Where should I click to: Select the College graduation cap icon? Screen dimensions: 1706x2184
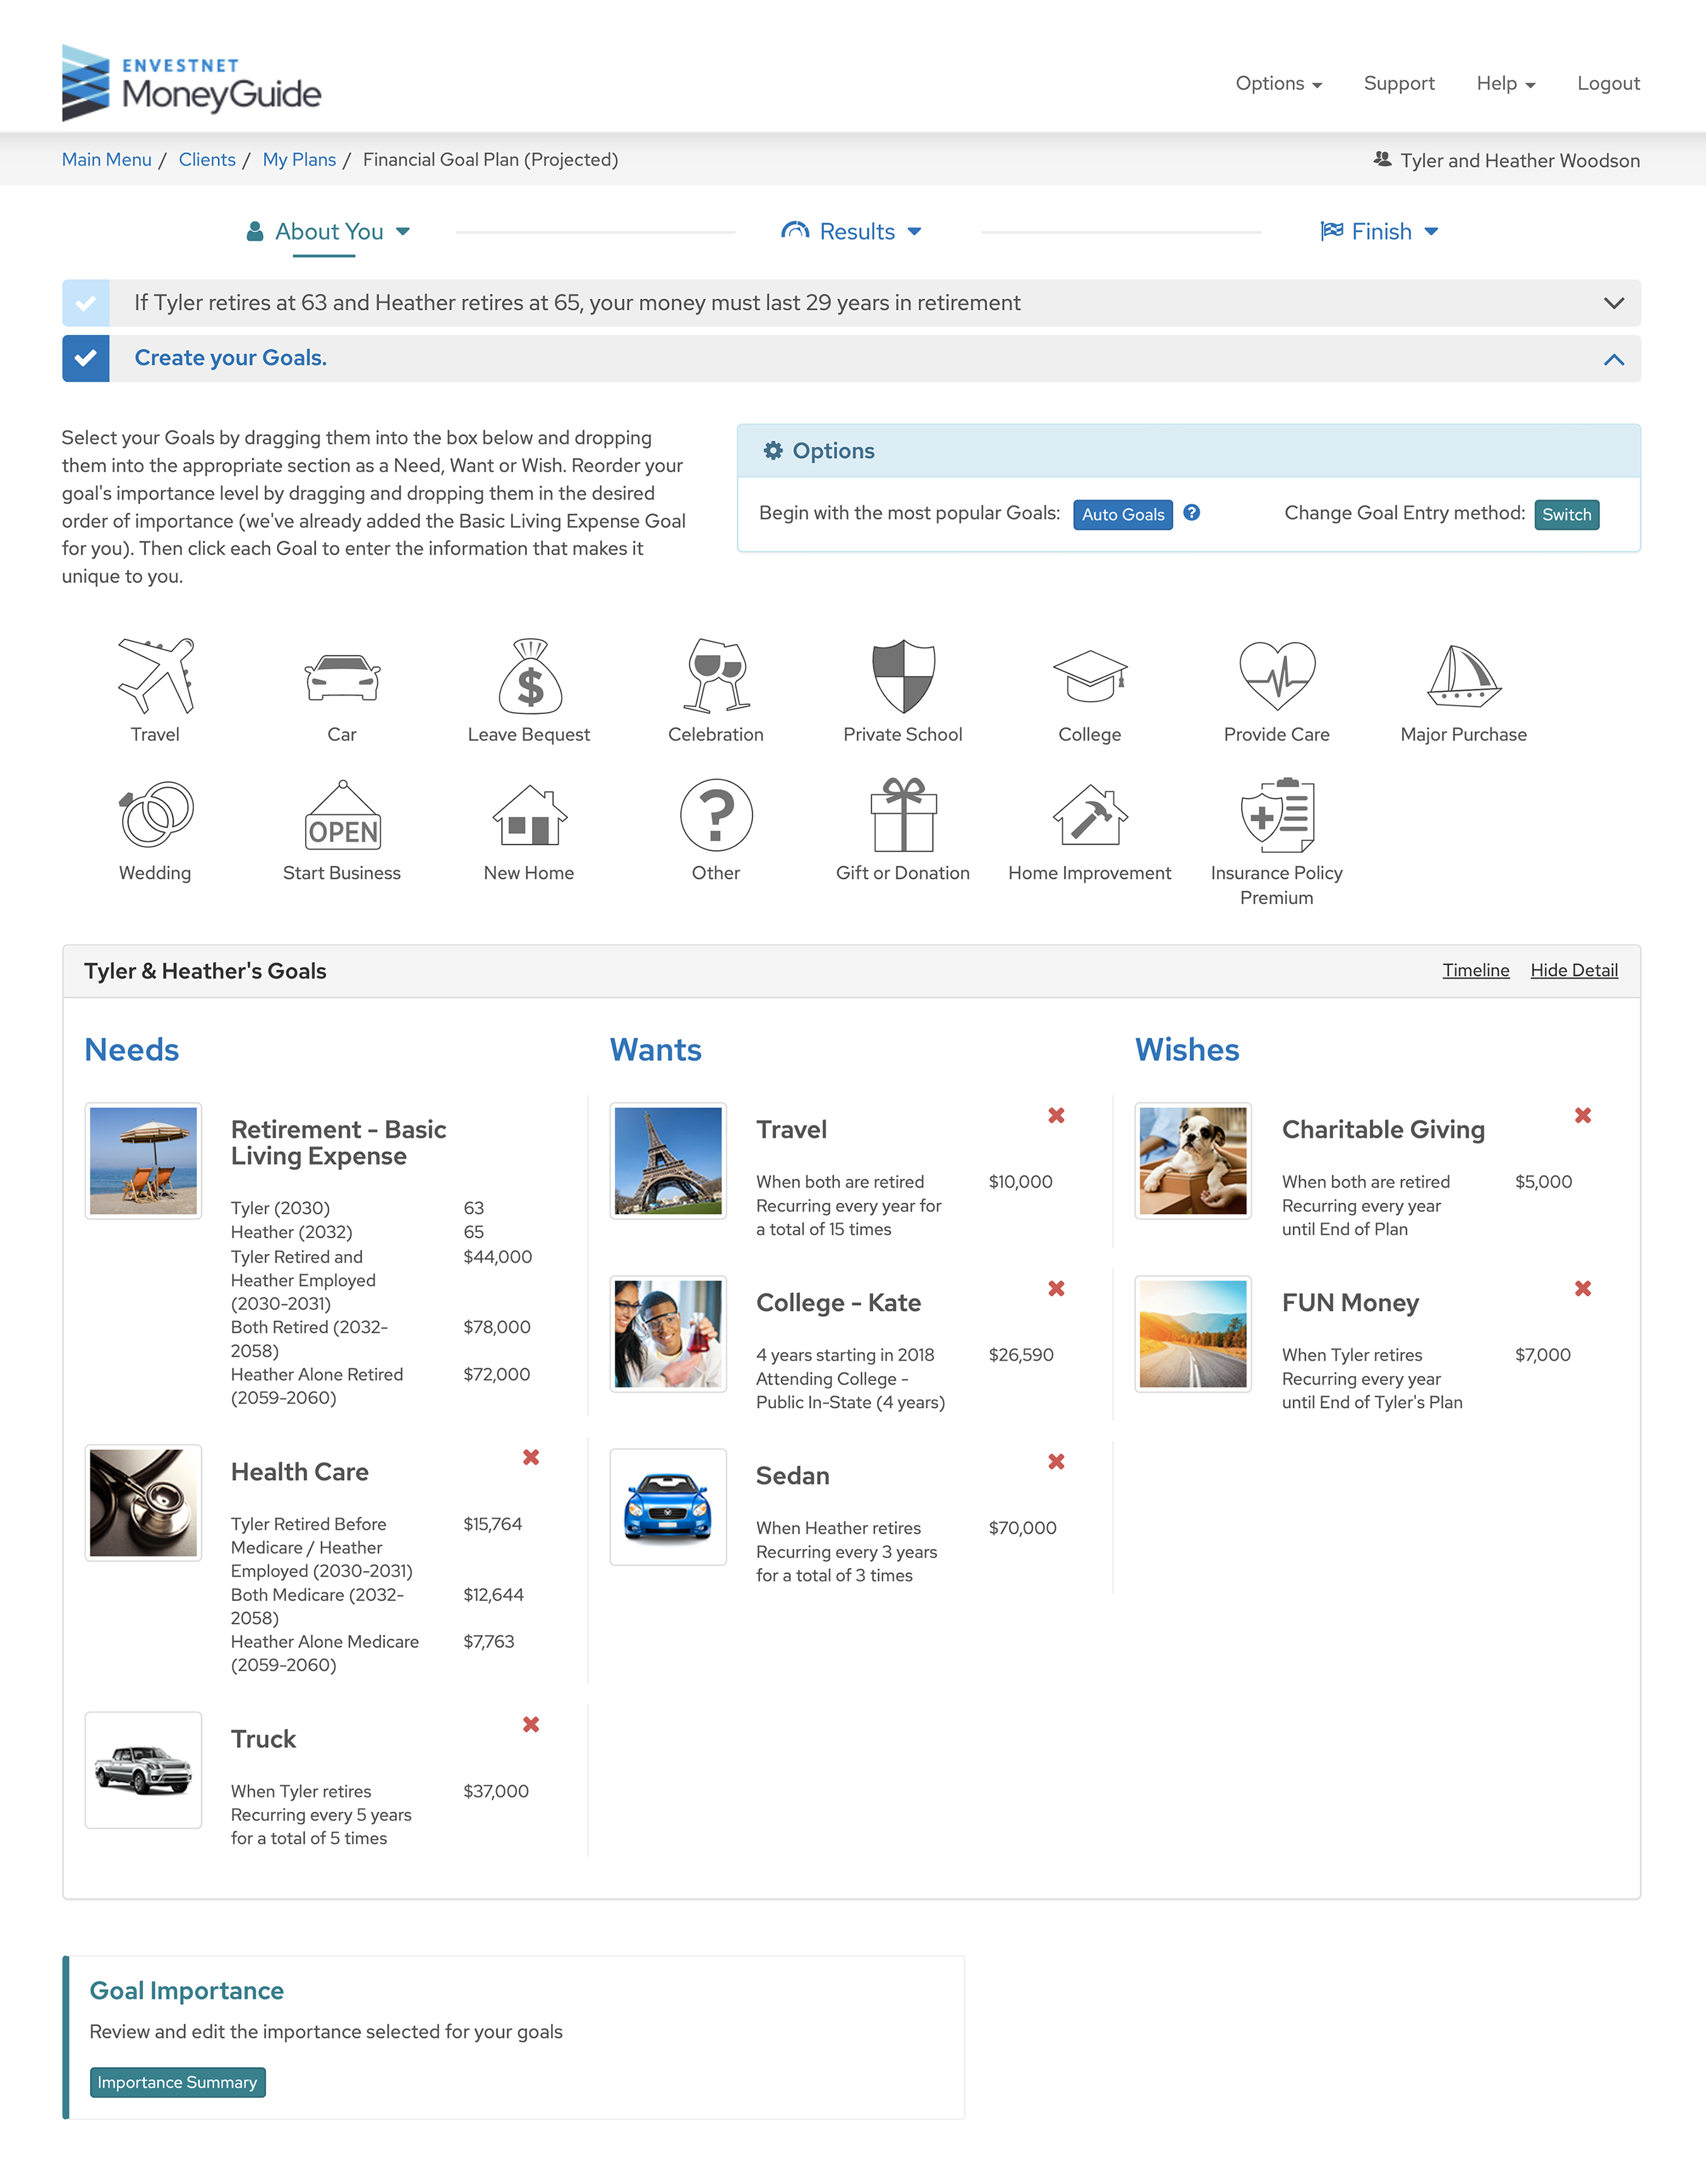pyautogui.click(x=1090, y=677)
